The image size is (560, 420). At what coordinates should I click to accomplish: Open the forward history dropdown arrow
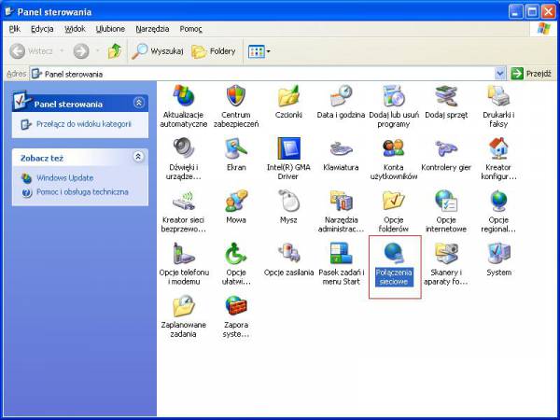pos(97,51)
